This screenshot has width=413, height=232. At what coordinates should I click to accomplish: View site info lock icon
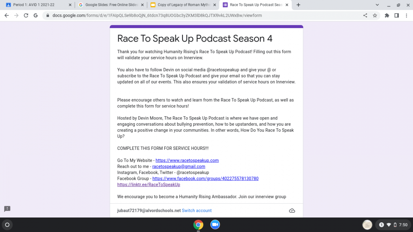pos(48,15)
